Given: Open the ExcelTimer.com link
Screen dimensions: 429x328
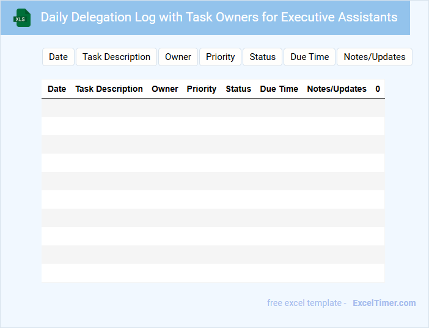Looking at the screenshot, I should click(384, 303).
